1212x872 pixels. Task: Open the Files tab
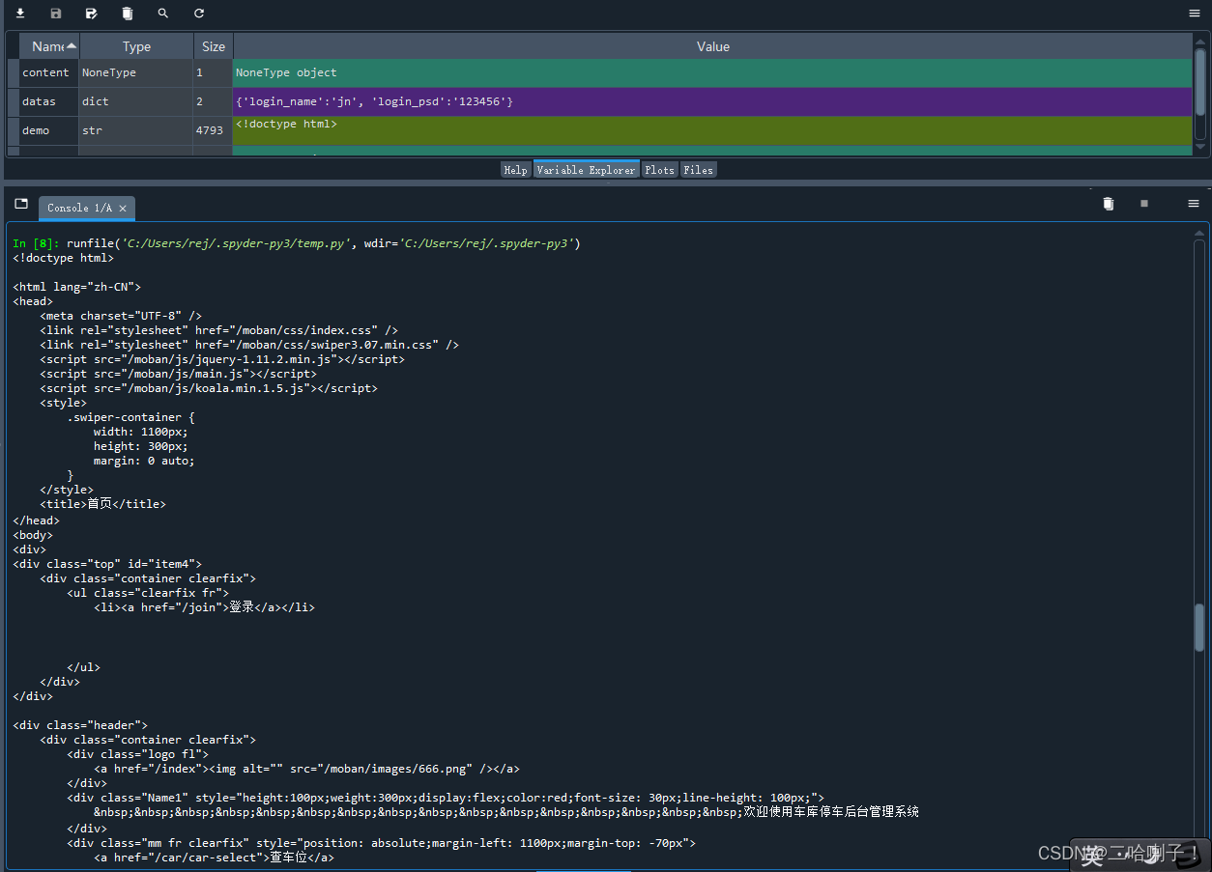click(698, 170)
